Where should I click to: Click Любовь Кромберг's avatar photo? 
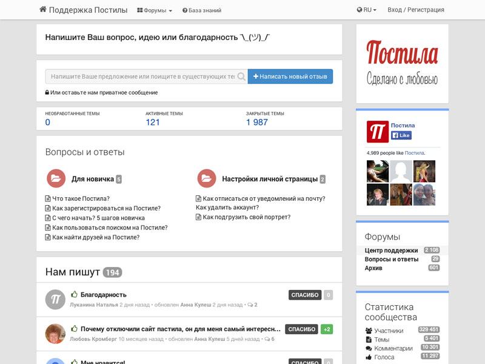coord(55,334)
